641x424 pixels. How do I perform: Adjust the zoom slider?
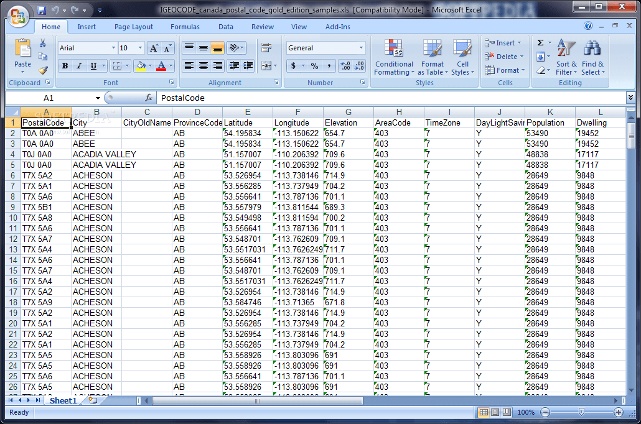pyautogui.click(x=581, y=412)
